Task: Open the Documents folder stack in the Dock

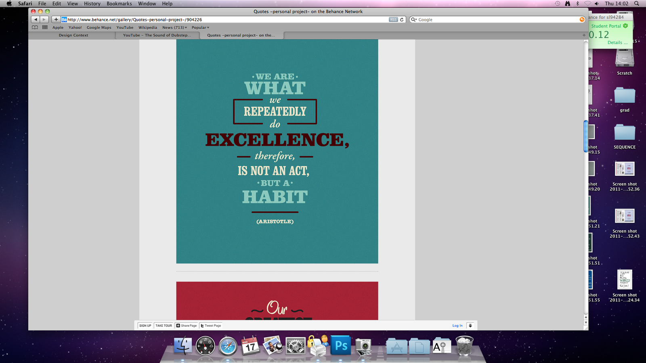Action: 419,346
